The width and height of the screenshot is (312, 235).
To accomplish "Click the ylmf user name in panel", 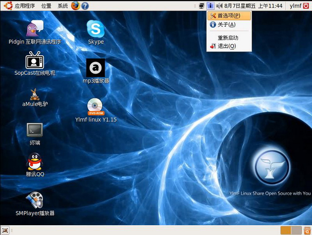I will (296, 6).
